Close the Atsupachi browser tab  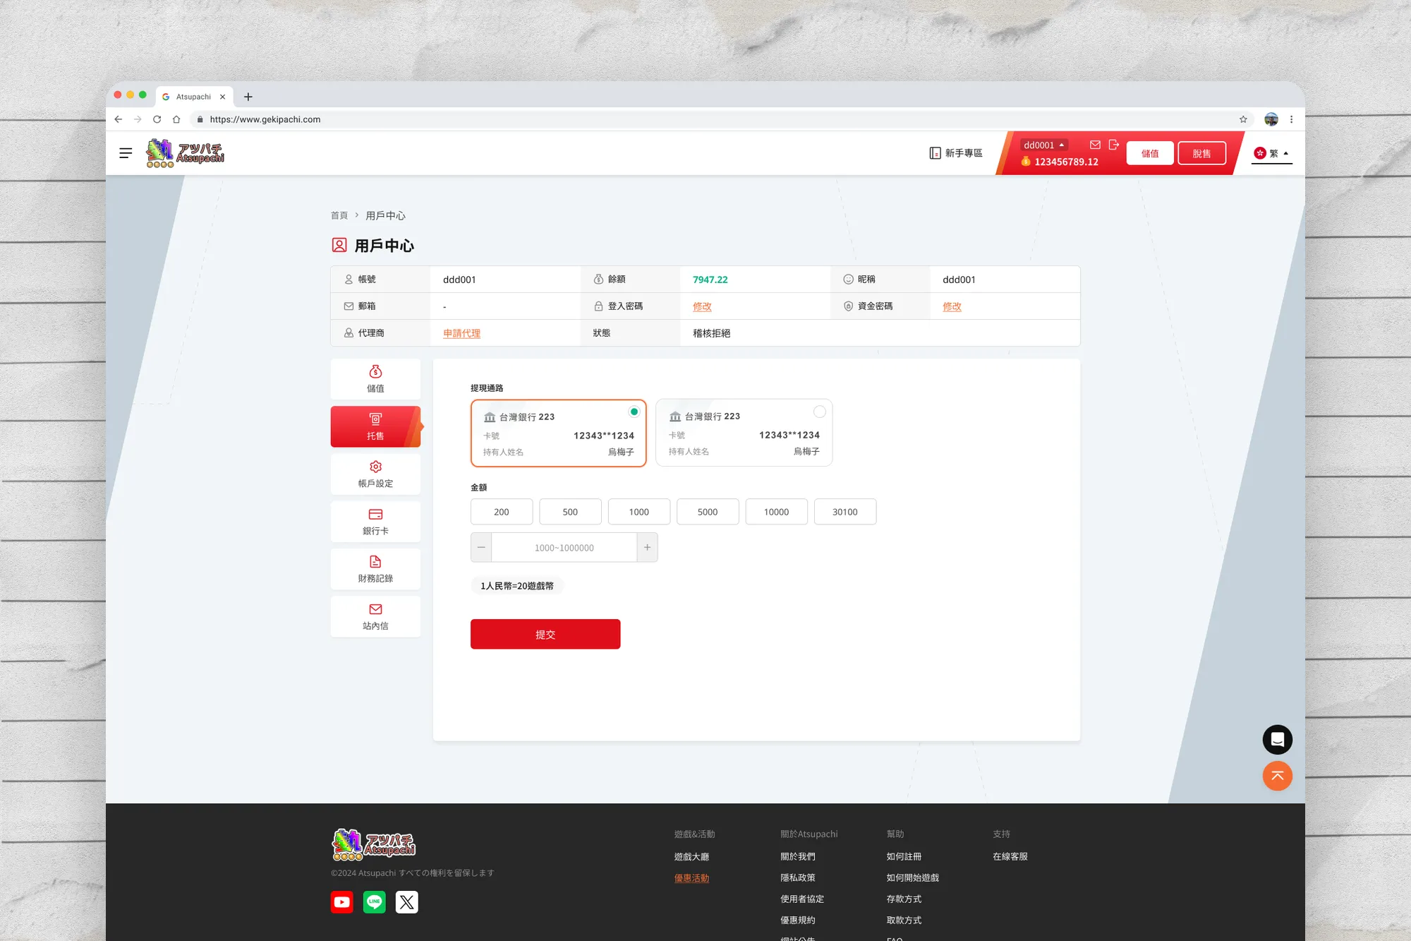tap(222, 97)
